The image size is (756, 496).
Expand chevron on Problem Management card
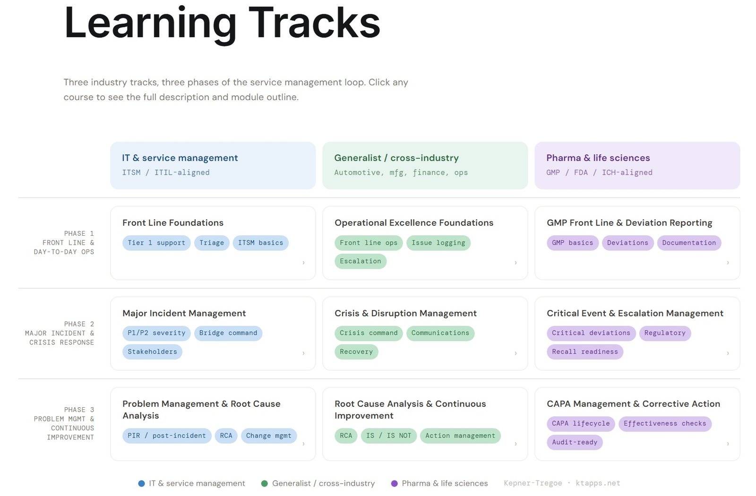pos(303,444)
